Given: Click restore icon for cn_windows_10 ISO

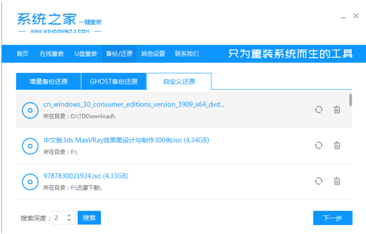Looking at the screenshot, I should click(319, 110).
